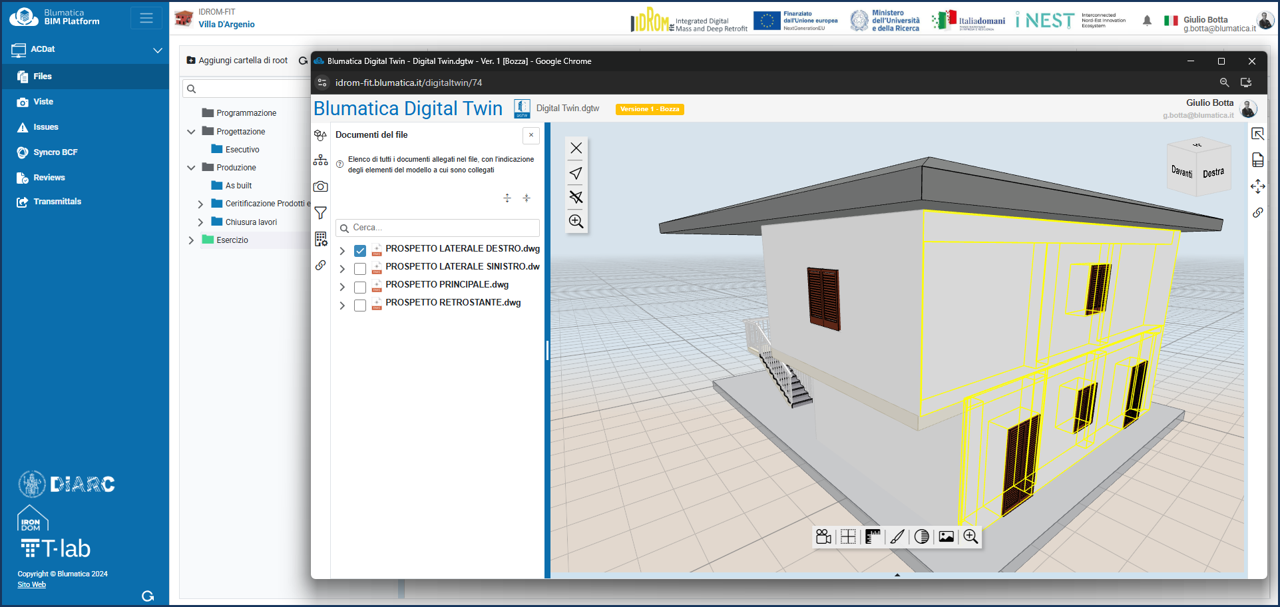1280x607 pixels.
Task: Uncheck PROSPETTO LATERALE DESTRO.dwg checkbox
Action: (x=360, y=251)
